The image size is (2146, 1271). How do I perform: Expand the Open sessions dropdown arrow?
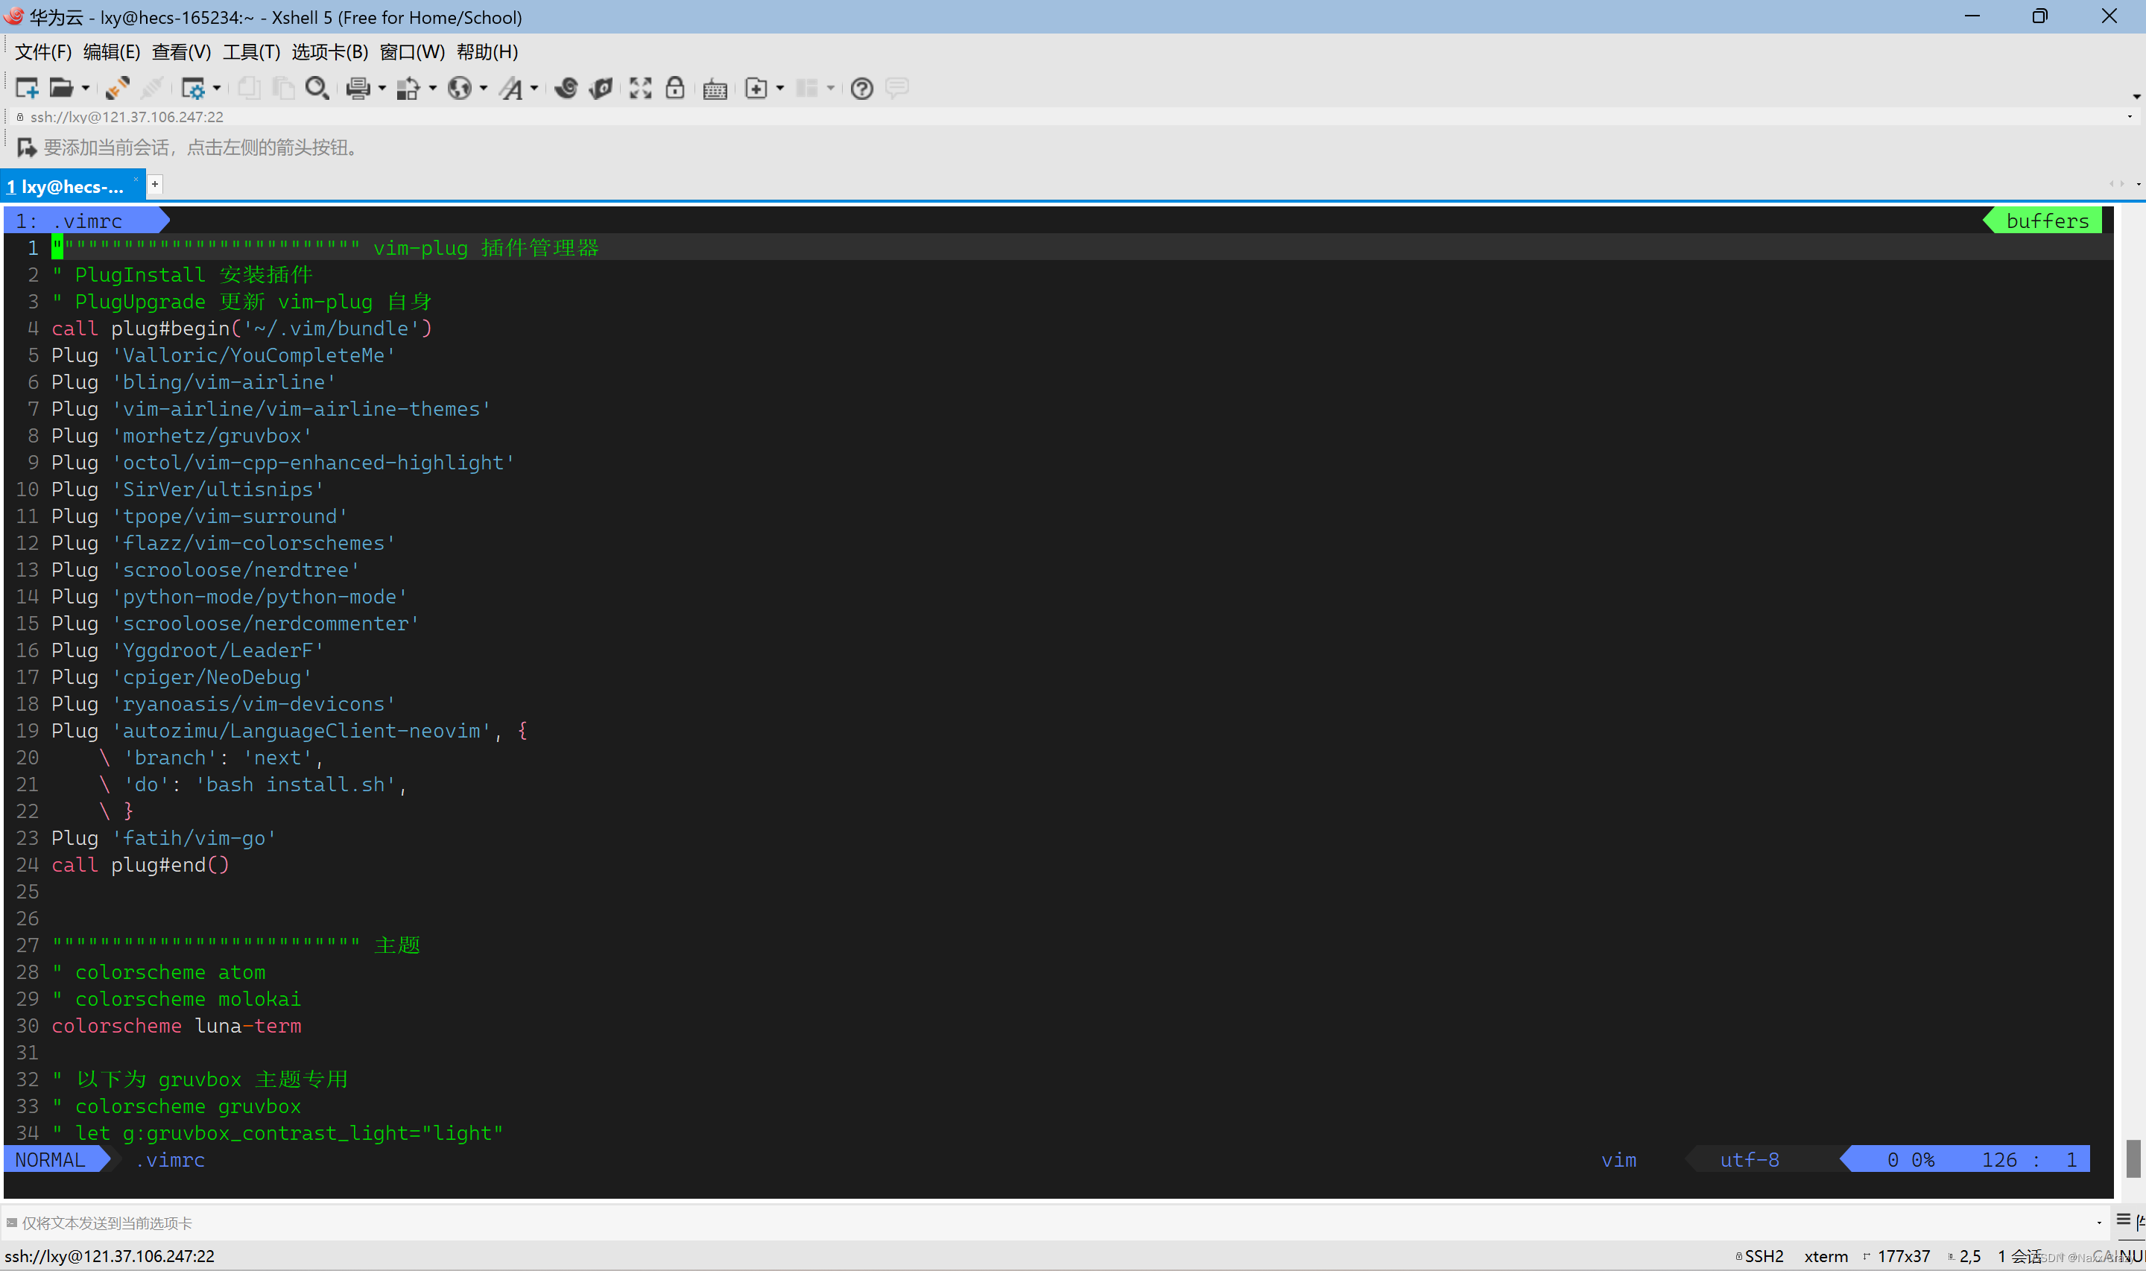(x=85, y=87)
